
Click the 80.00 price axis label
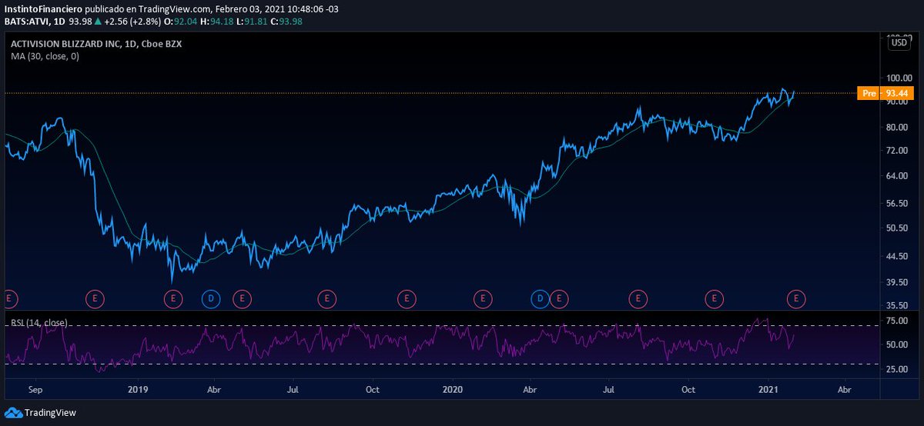click(898, 128)
